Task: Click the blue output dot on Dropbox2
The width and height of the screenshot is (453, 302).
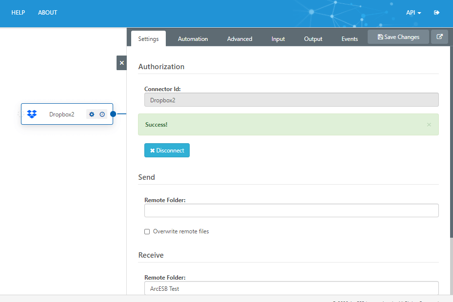Action: [x=113, y=114]
